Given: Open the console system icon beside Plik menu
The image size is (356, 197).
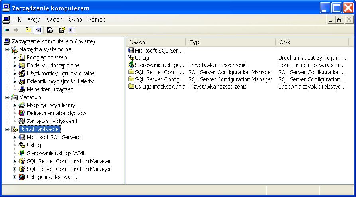Looking at the screenshot, I should [x=6, y=20].
